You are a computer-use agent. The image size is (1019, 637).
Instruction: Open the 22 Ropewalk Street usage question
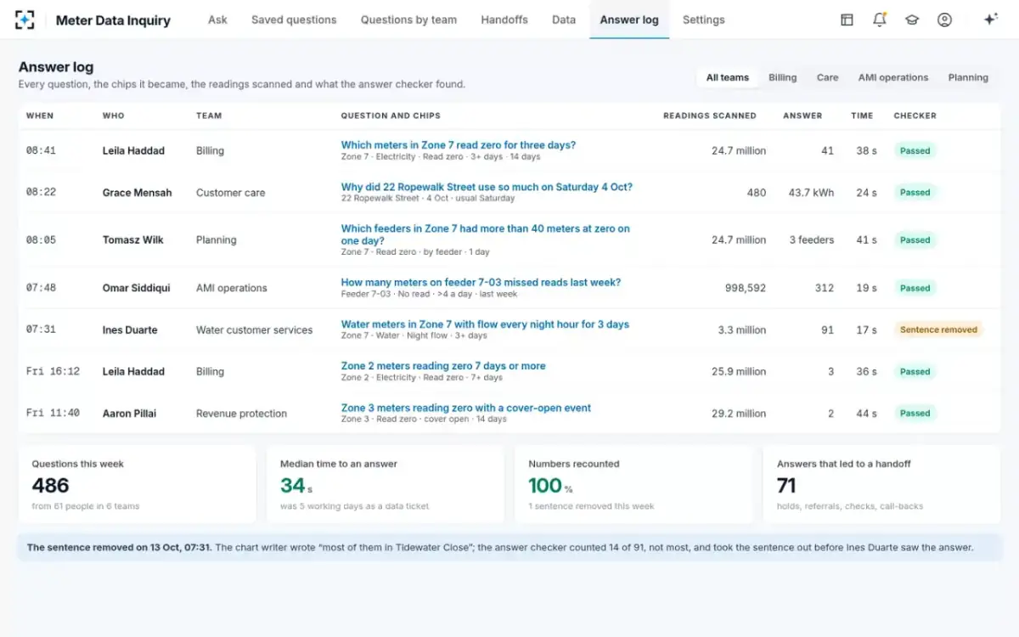487,187
